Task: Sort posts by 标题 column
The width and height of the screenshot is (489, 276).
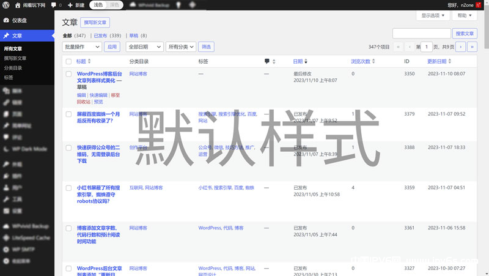Action: coord(83,61)
